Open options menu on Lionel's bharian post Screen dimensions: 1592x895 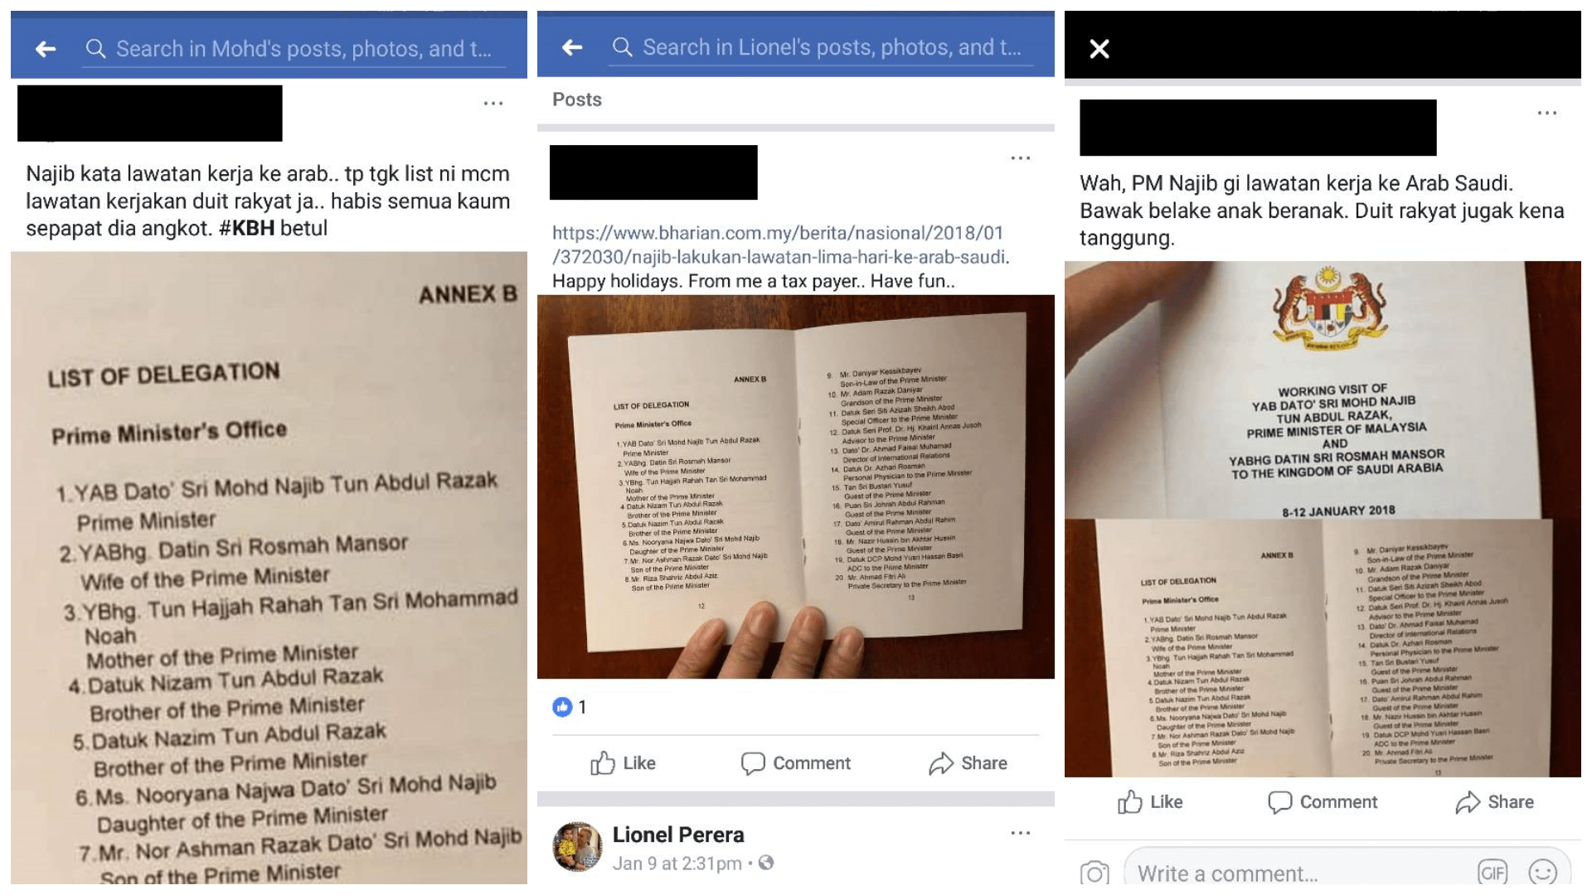(x=1021, y=157)
